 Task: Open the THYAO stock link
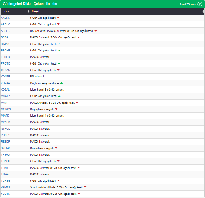pyautogui.click(x=6, y=155)
